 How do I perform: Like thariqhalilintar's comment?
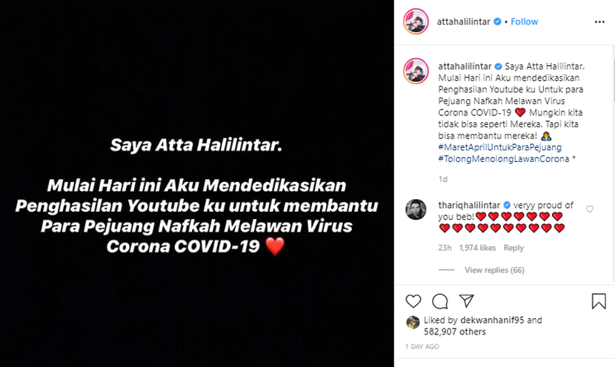(x=590, y=209)
